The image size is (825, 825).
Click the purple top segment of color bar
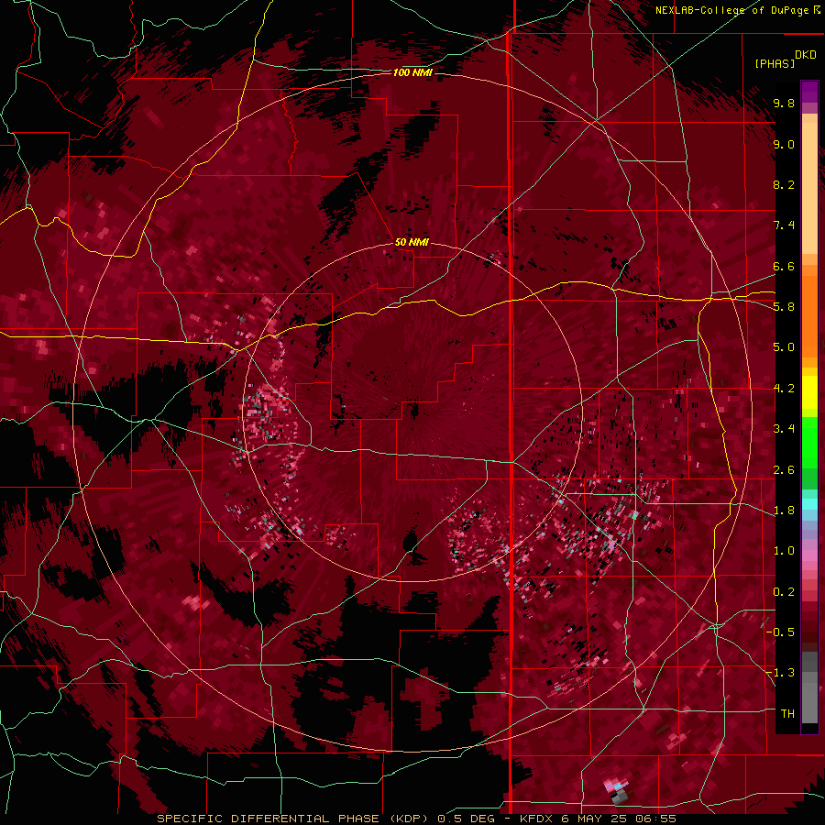[x=809, y=92]
